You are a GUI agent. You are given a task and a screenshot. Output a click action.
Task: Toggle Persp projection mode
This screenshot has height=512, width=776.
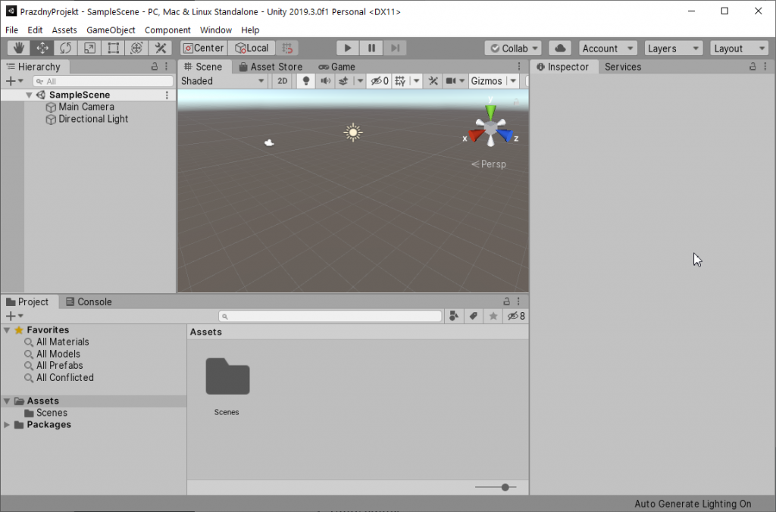click(x=489, y=164)
